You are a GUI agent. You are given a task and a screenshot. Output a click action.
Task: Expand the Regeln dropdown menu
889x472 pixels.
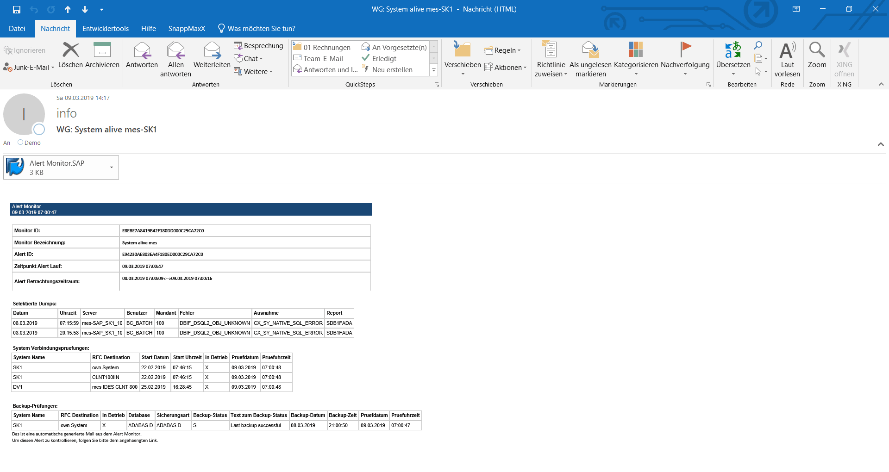(502, 50)
